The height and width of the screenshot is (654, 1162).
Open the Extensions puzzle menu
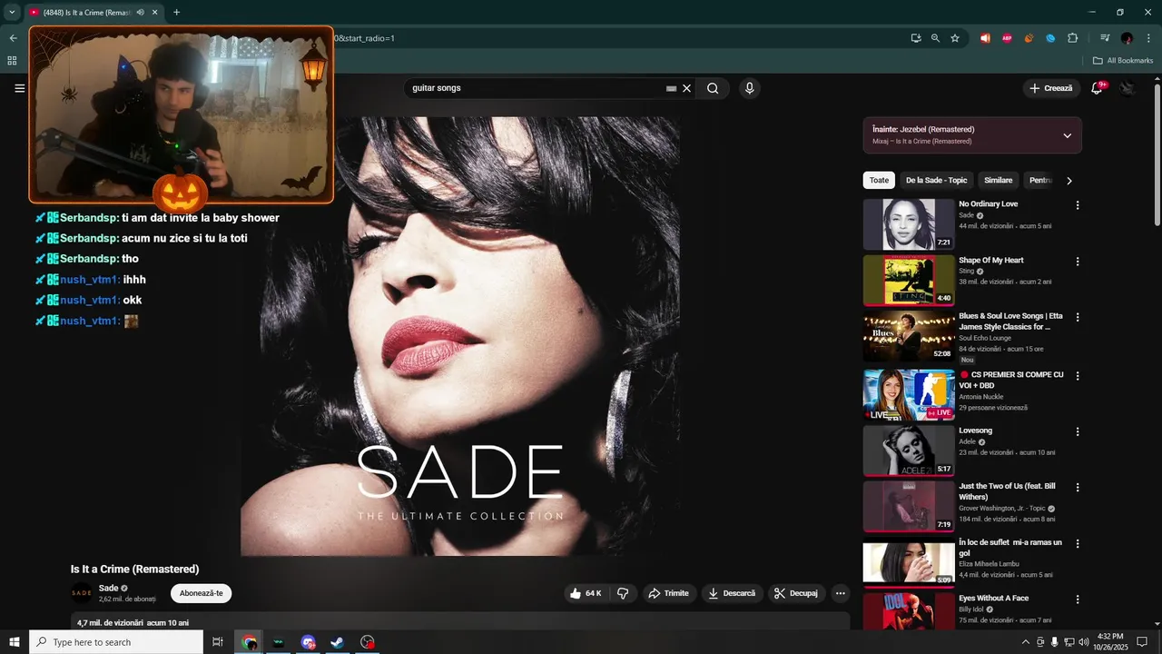[x=1073, y=38]
